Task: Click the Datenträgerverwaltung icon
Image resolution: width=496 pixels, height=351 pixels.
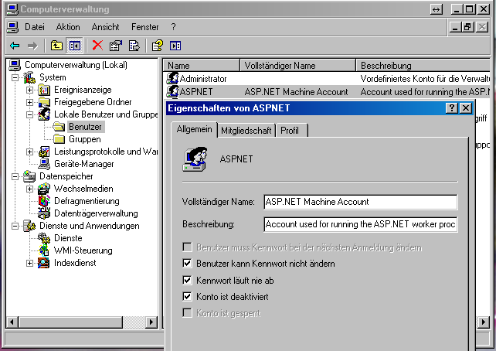Action: [x=44, y=213]
